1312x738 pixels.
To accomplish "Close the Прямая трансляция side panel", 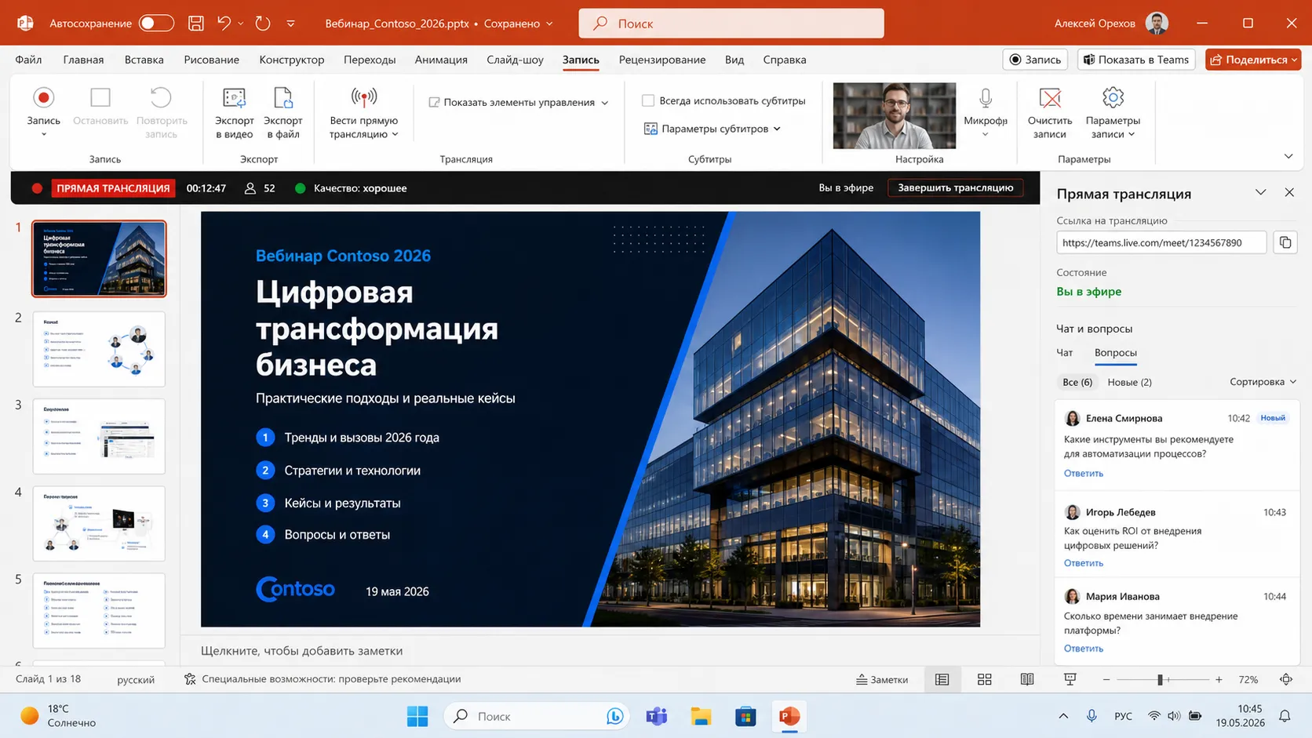I will (1289, 192).
